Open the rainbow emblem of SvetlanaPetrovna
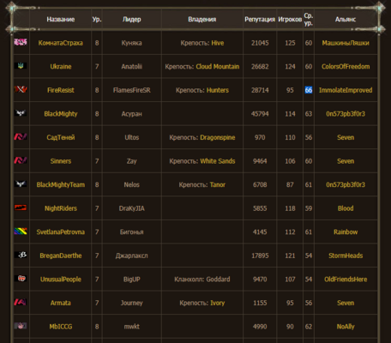The height and width of the screenshot is (343, 391). coord(21,232)
